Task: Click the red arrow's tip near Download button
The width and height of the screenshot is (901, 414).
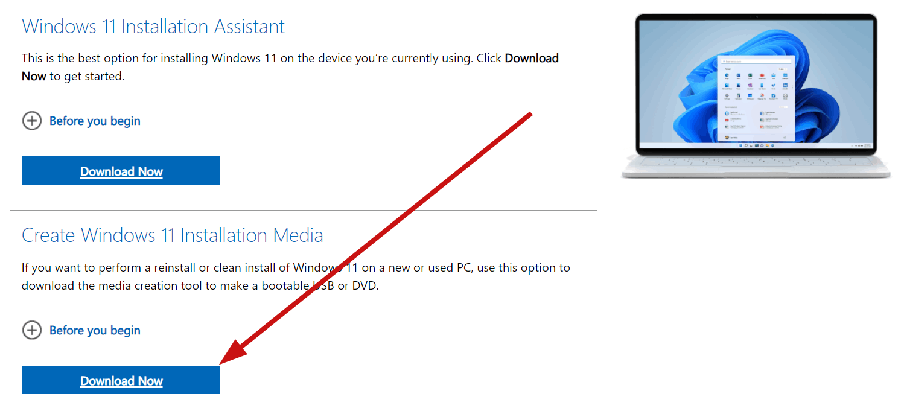Action: click(x=222, y=363)
